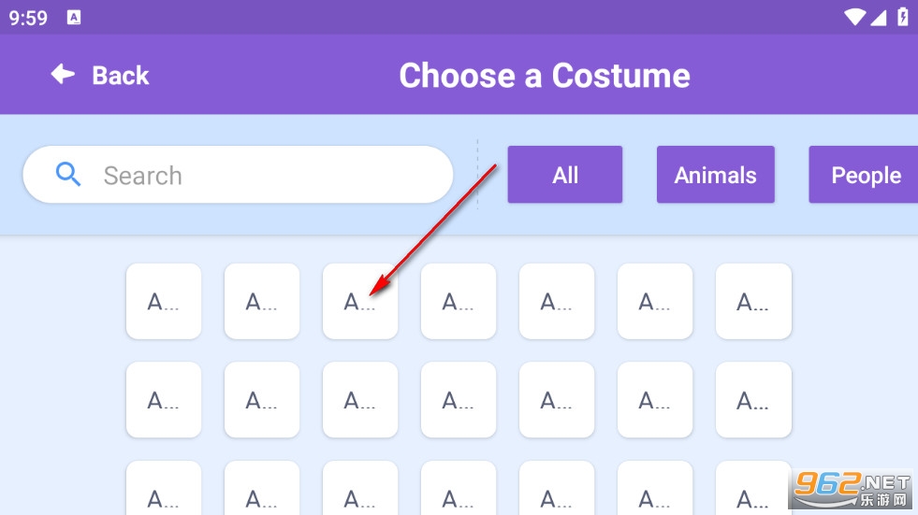Select the first costume tile in the top row
The height and width of the screenshot is (515, 918).
click(164, 301)
